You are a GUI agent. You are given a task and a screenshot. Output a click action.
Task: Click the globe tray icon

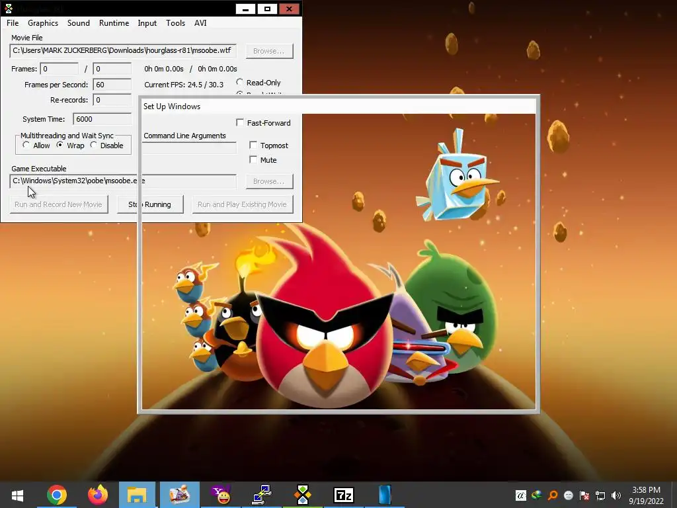point(537,495)
